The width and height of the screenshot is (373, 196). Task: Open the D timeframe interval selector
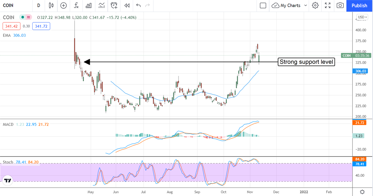coord(39,6)
